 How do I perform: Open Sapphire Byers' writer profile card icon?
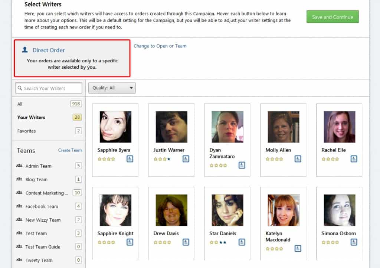tap(130, 159)
